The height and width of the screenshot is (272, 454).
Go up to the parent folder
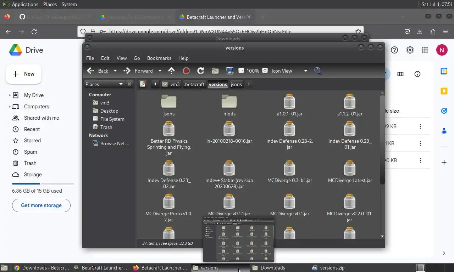coord(171,71)
